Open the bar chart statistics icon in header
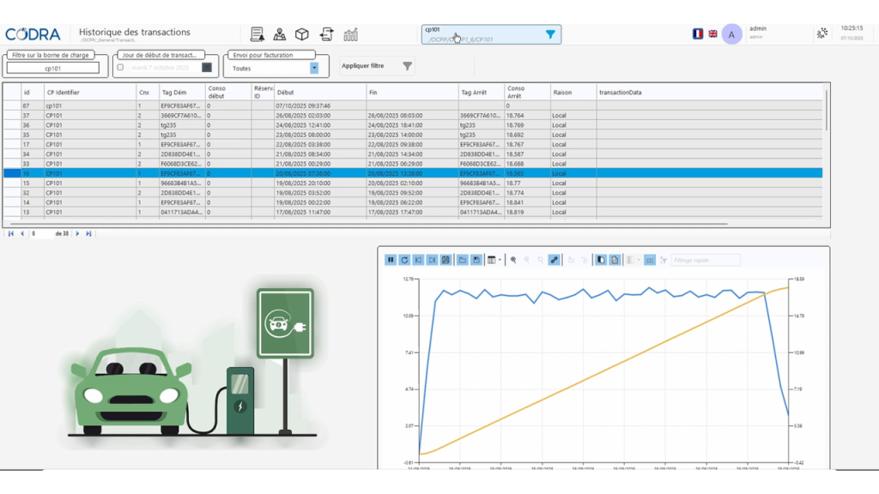 351,34
